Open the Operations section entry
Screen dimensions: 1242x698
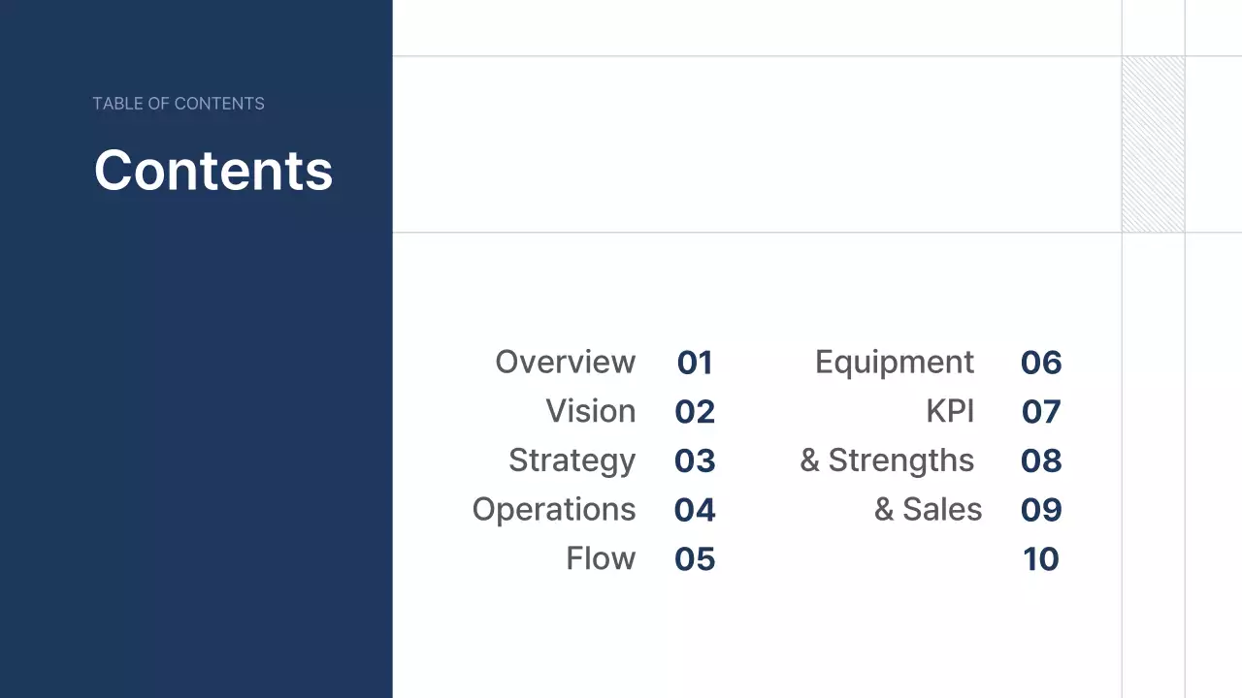(553, 510)
